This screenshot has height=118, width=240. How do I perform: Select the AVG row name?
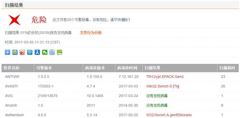9,96
